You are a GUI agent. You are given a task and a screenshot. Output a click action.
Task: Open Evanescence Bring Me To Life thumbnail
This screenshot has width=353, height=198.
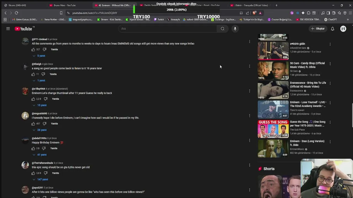pyautogui.click(x=273, y=90)
